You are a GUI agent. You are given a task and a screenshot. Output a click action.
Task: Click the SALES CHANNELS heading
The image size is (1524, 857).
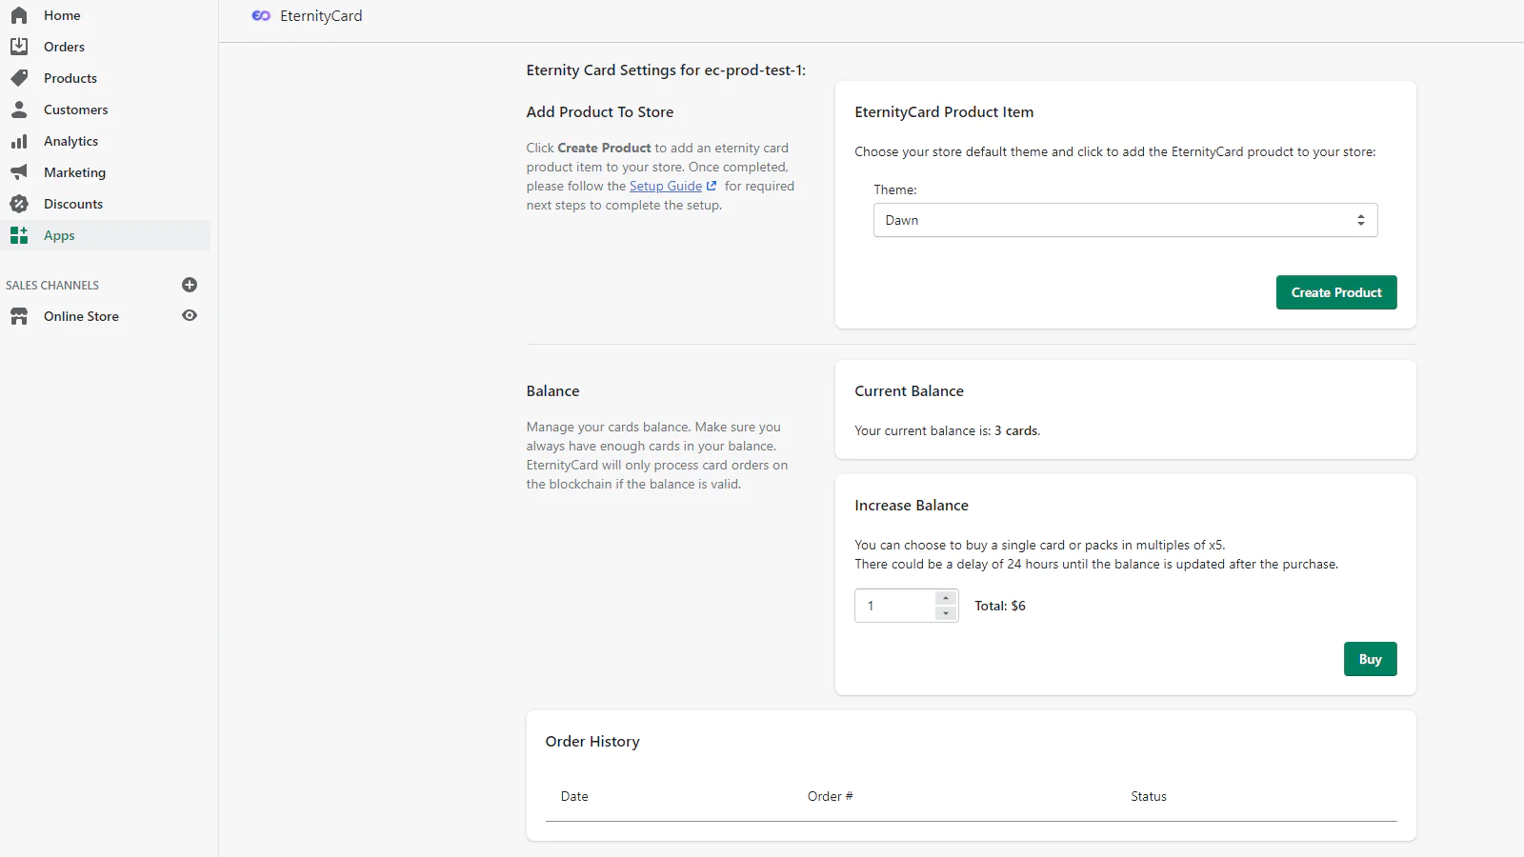[52, 285]
